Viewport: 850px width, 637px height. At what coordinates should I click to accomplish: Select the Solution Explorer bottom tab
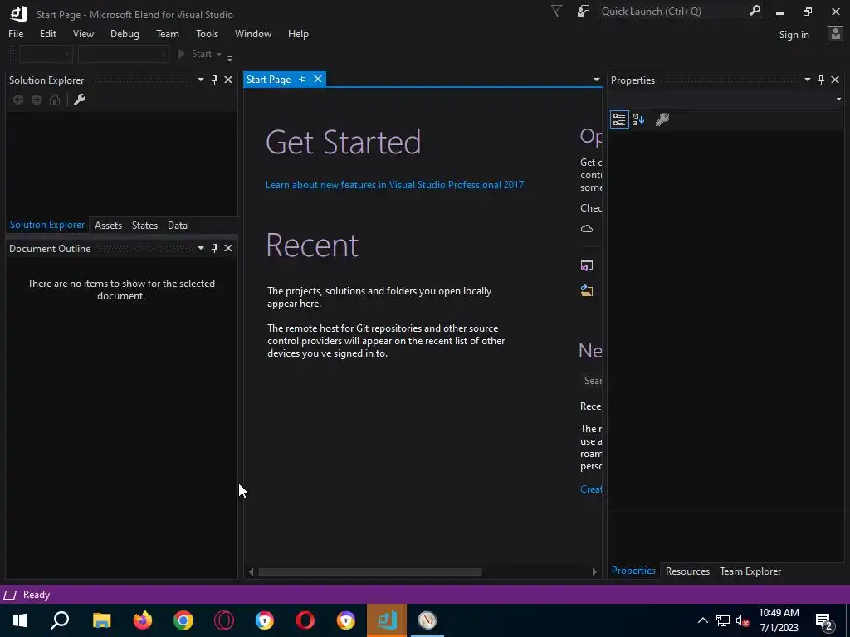(47, 225)
